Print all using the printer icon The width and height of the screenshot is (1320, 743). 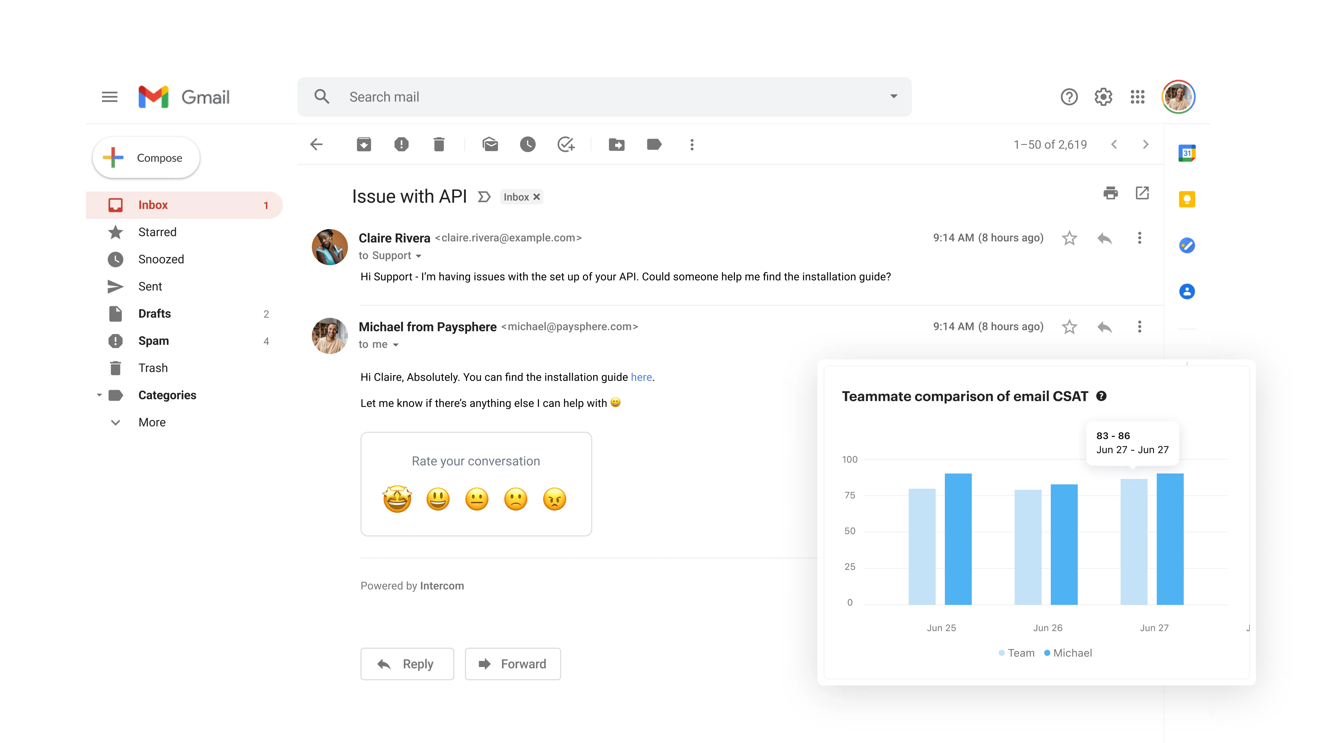coord(1110,193)
